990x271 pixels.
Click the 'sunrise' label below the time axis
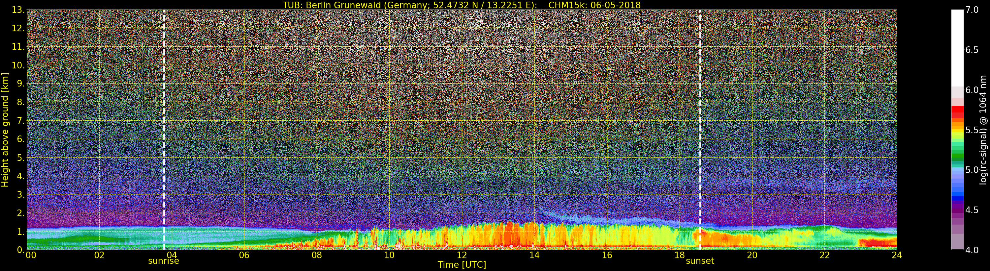pos(164,261)
